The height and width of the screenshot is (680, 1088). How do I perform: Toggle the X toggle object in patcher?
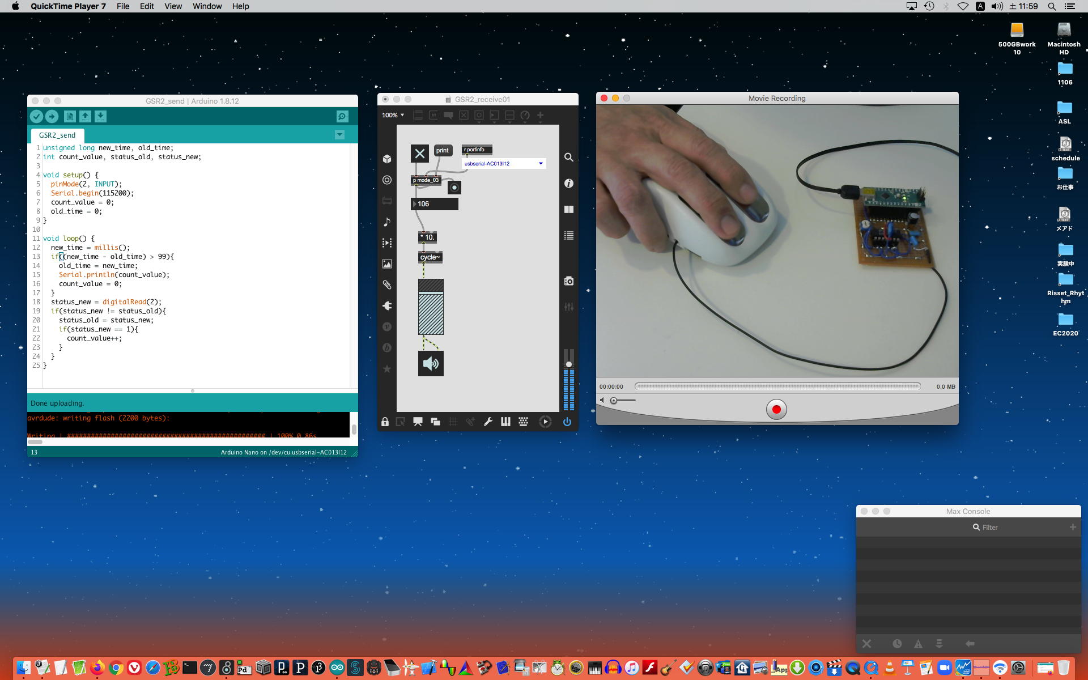pos(419,153)
